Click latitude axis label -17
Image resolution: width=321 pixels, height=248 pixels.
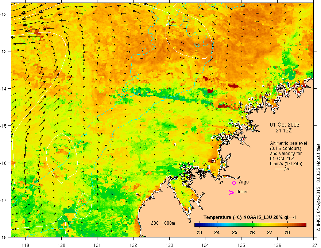[4, 200]
